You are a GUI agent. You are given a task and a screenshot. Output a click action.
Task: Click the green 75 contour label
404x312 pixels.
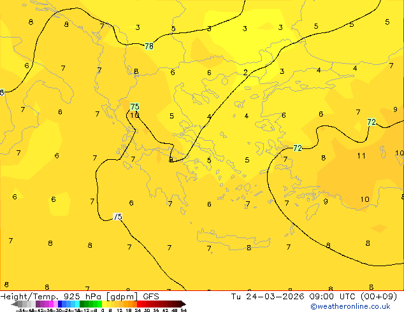134,106
